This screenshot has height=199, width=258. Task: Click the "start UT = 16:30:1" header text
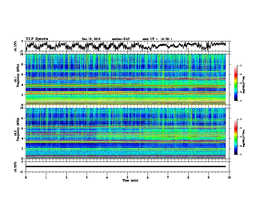click(157, 39)
